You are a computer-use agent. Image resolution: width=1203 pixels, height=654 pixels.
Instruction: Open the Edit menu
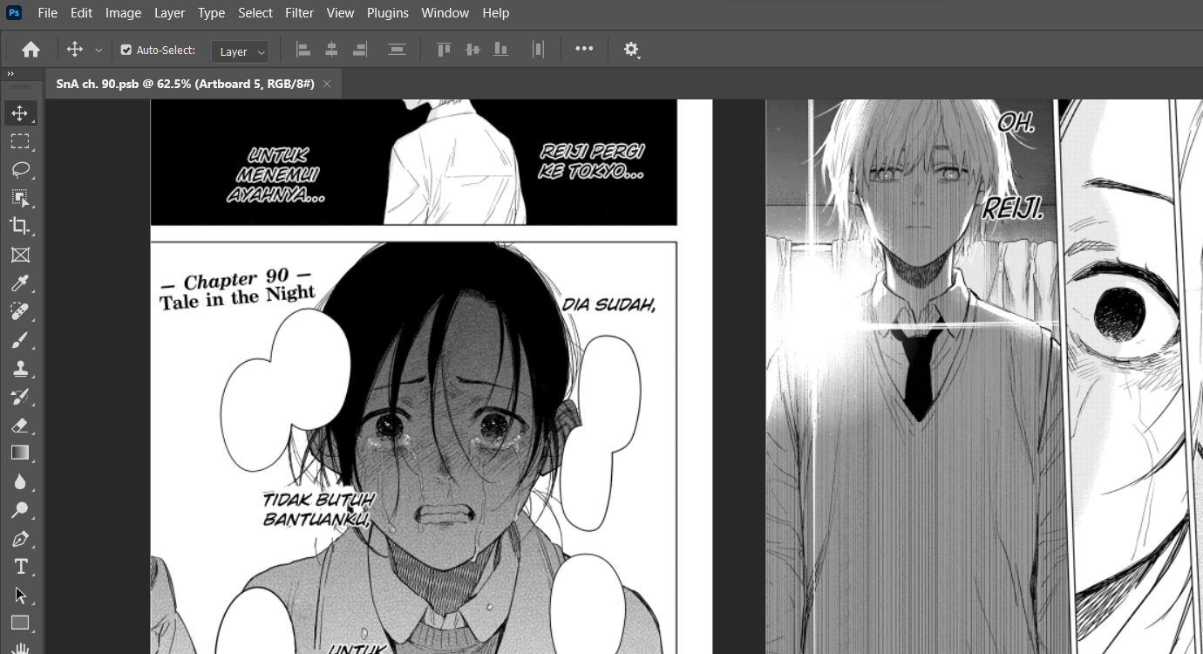pos(81,13)
